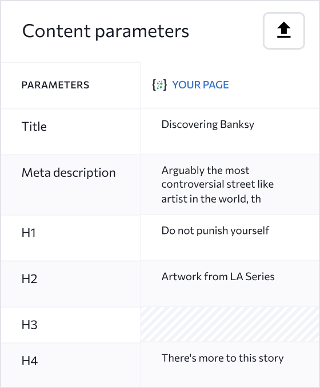Click the Artwork from LA Series value
This screenshot has height=388, width=320.
coord(218,277)
